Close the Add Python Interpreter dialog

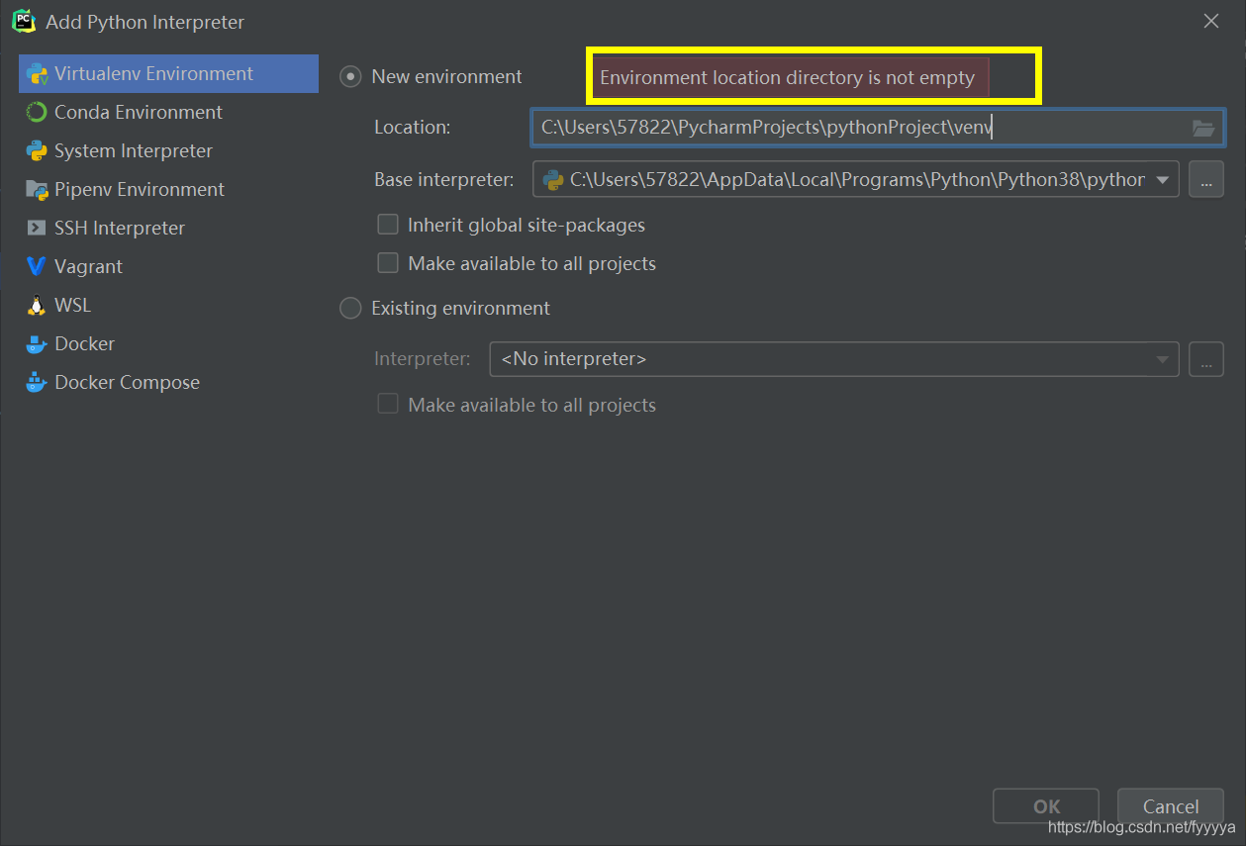click(1211, 21)
